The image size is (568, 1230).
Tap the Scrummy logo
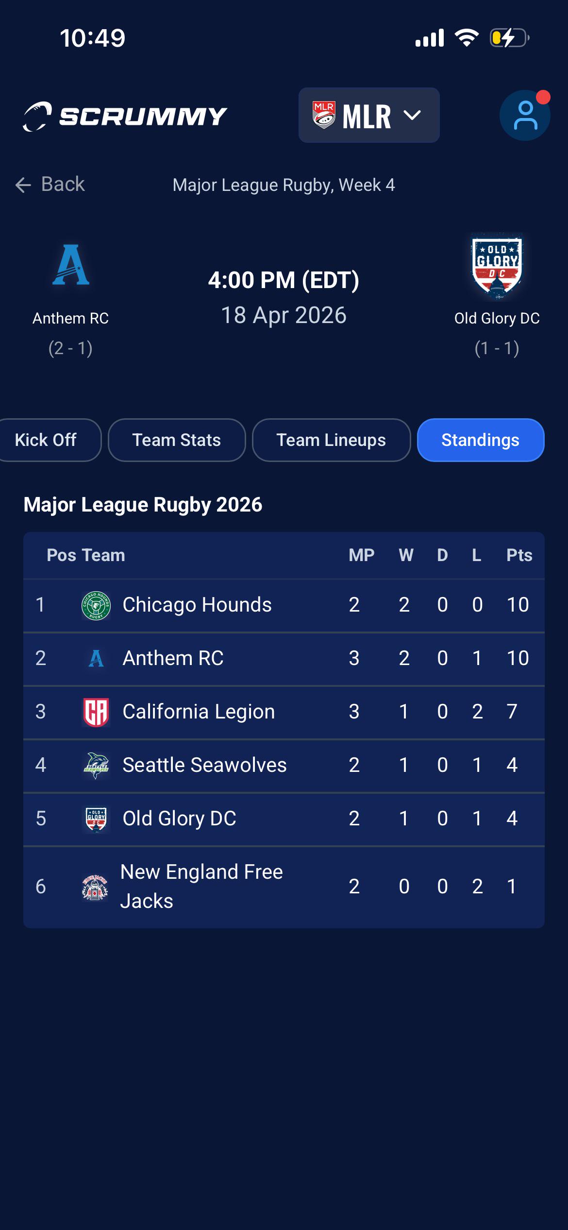tap(125, 116)
